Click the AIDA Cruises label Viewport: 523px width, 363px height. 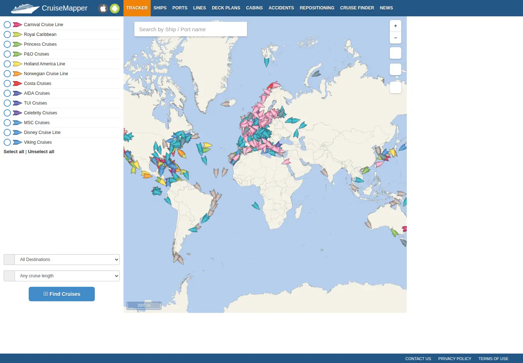click(37, 93)
